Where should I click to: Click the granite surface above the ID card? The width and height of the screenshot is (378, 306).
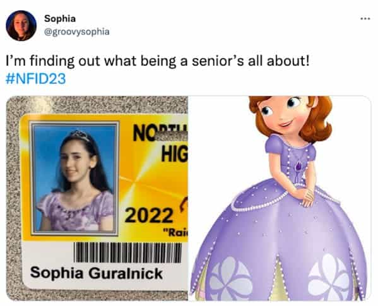pyautogui.click(x=97, y=105)
